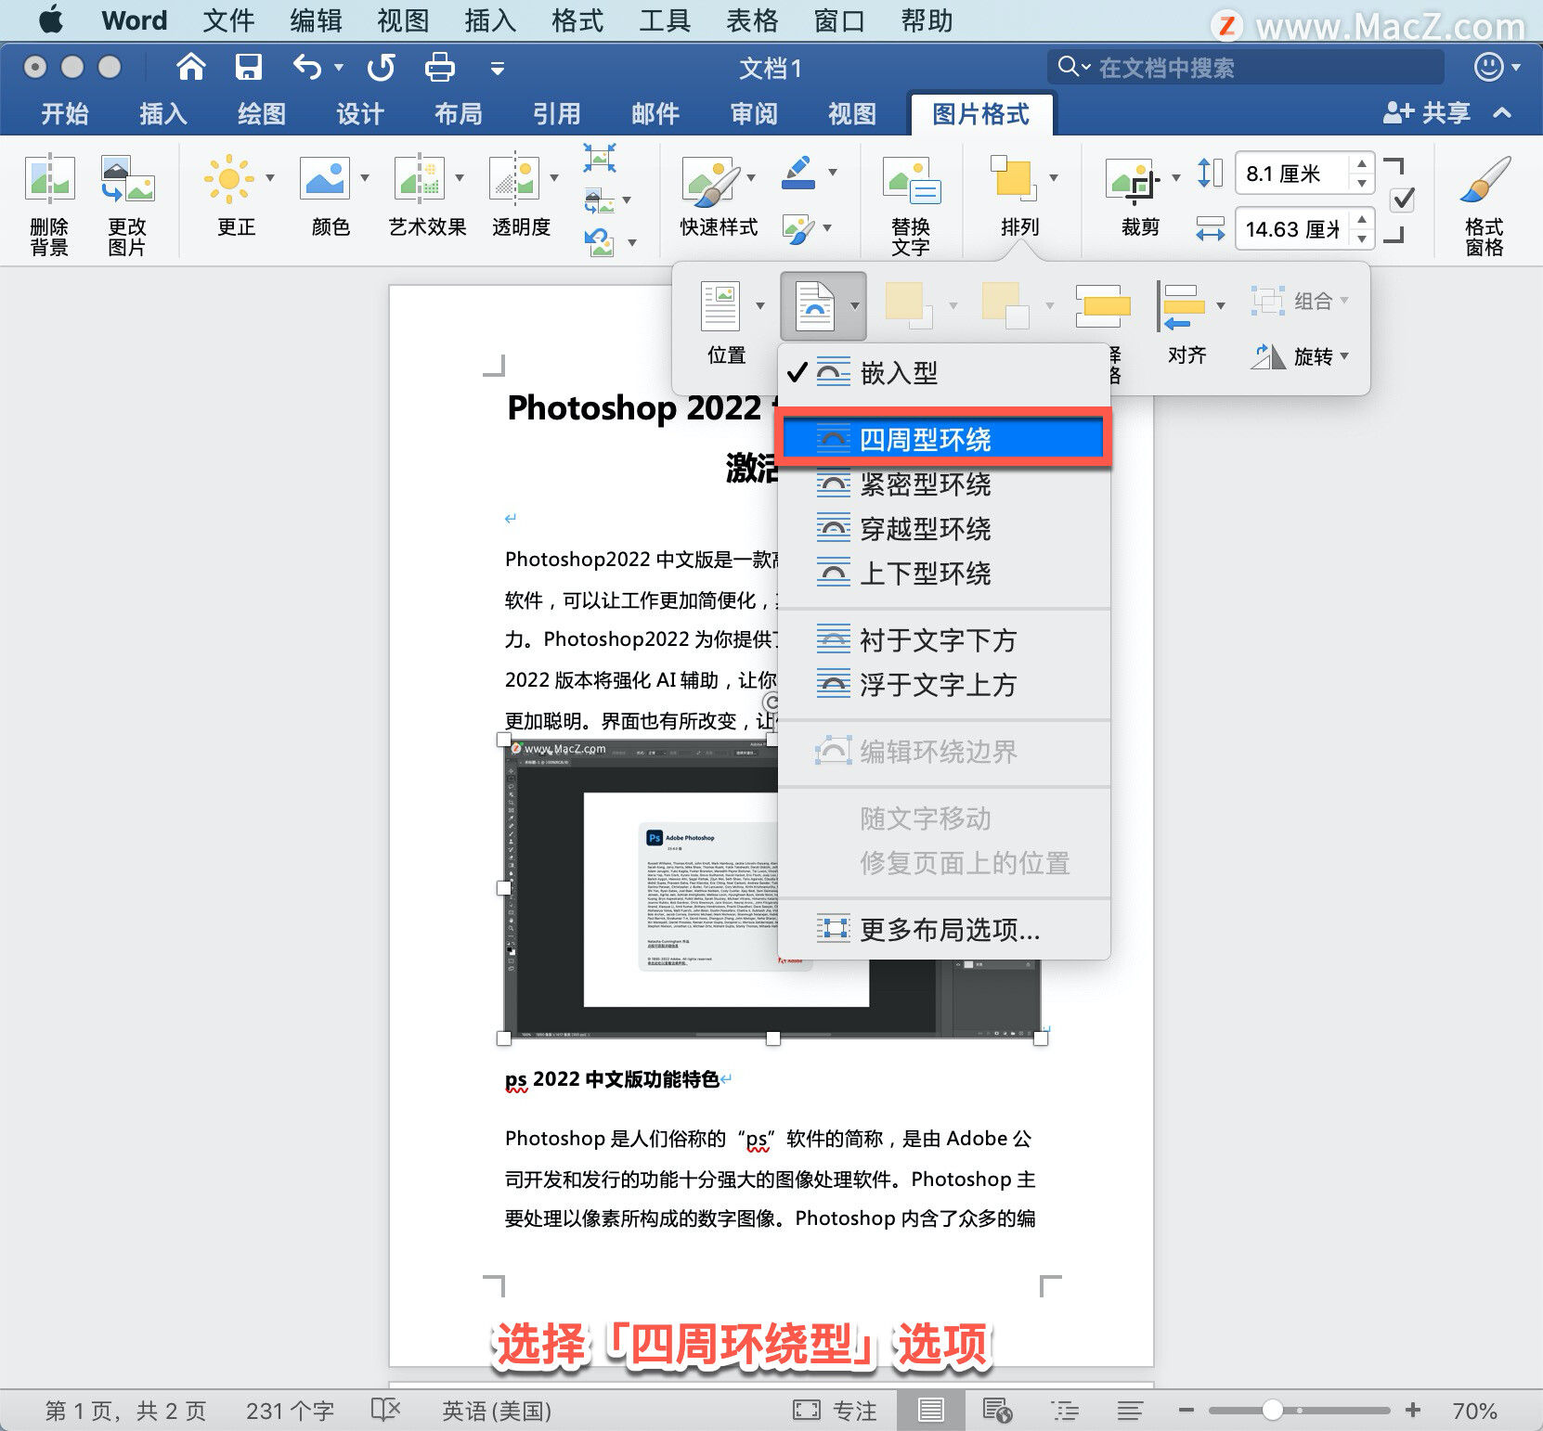The height and width of the screenshot is (1431, 1543).
Task: Expand Crop dropdown arrow
Action: click(1176, 177)
